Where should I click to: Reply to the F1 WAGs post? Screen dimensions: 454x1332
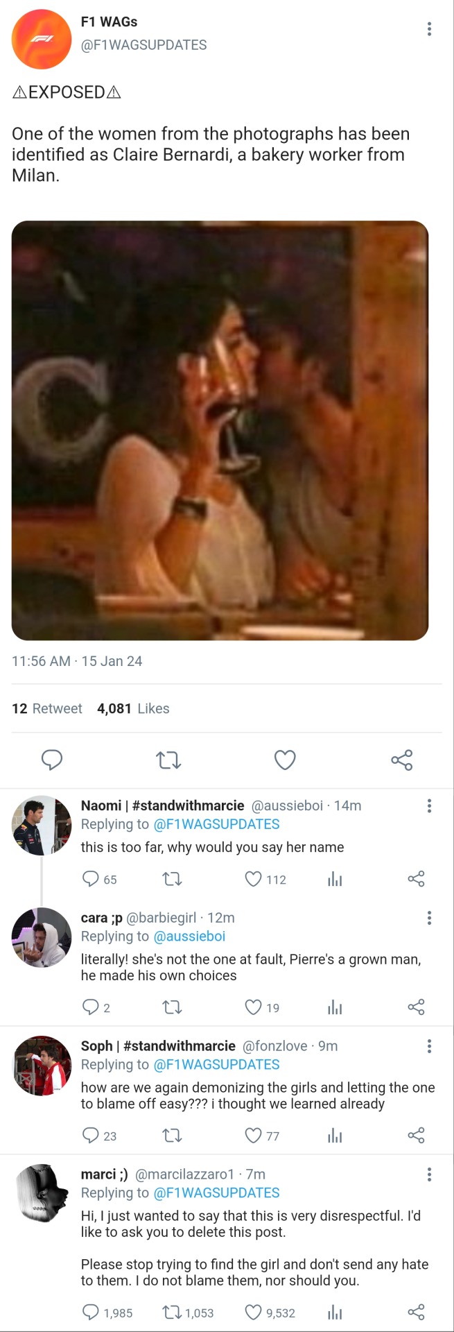tap(52, 760)
